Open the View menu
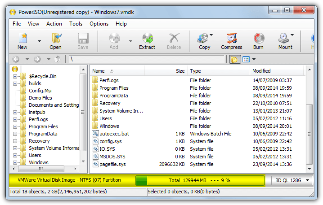Image resolution: width=323 pixels, height=205 pixels. [x=33, y=24]
